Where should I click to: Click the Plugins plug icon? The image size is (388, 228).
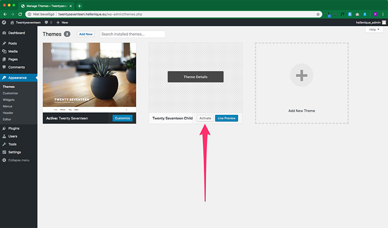click(x=4, y=128)
